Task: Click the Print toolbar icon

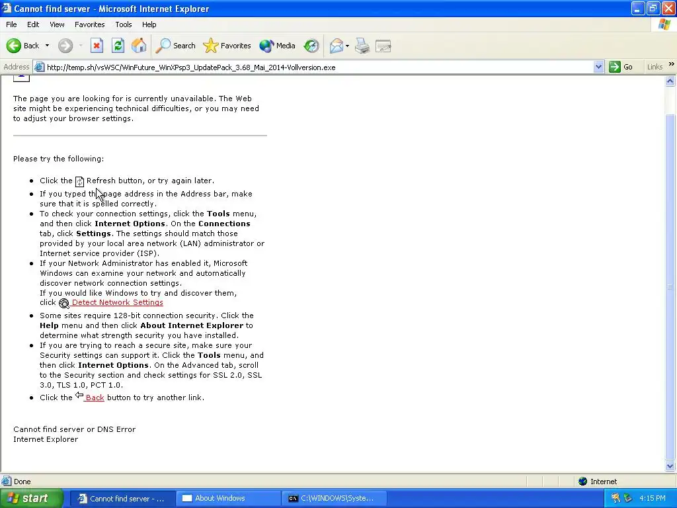Action: (x=362, y=46)
